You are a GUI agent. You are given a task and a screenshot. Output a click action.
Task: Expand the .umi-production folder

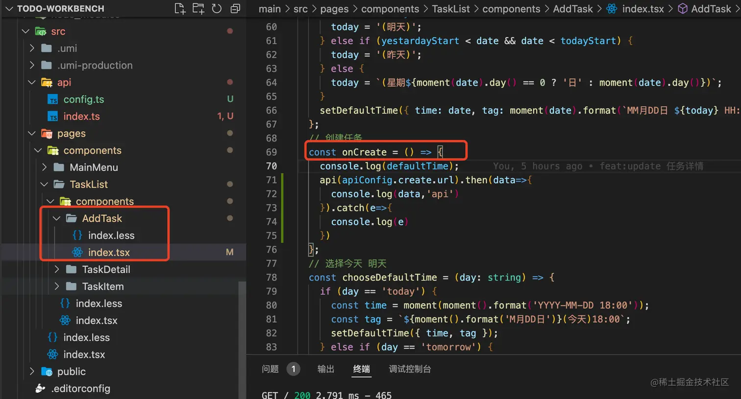coord(32,65)
